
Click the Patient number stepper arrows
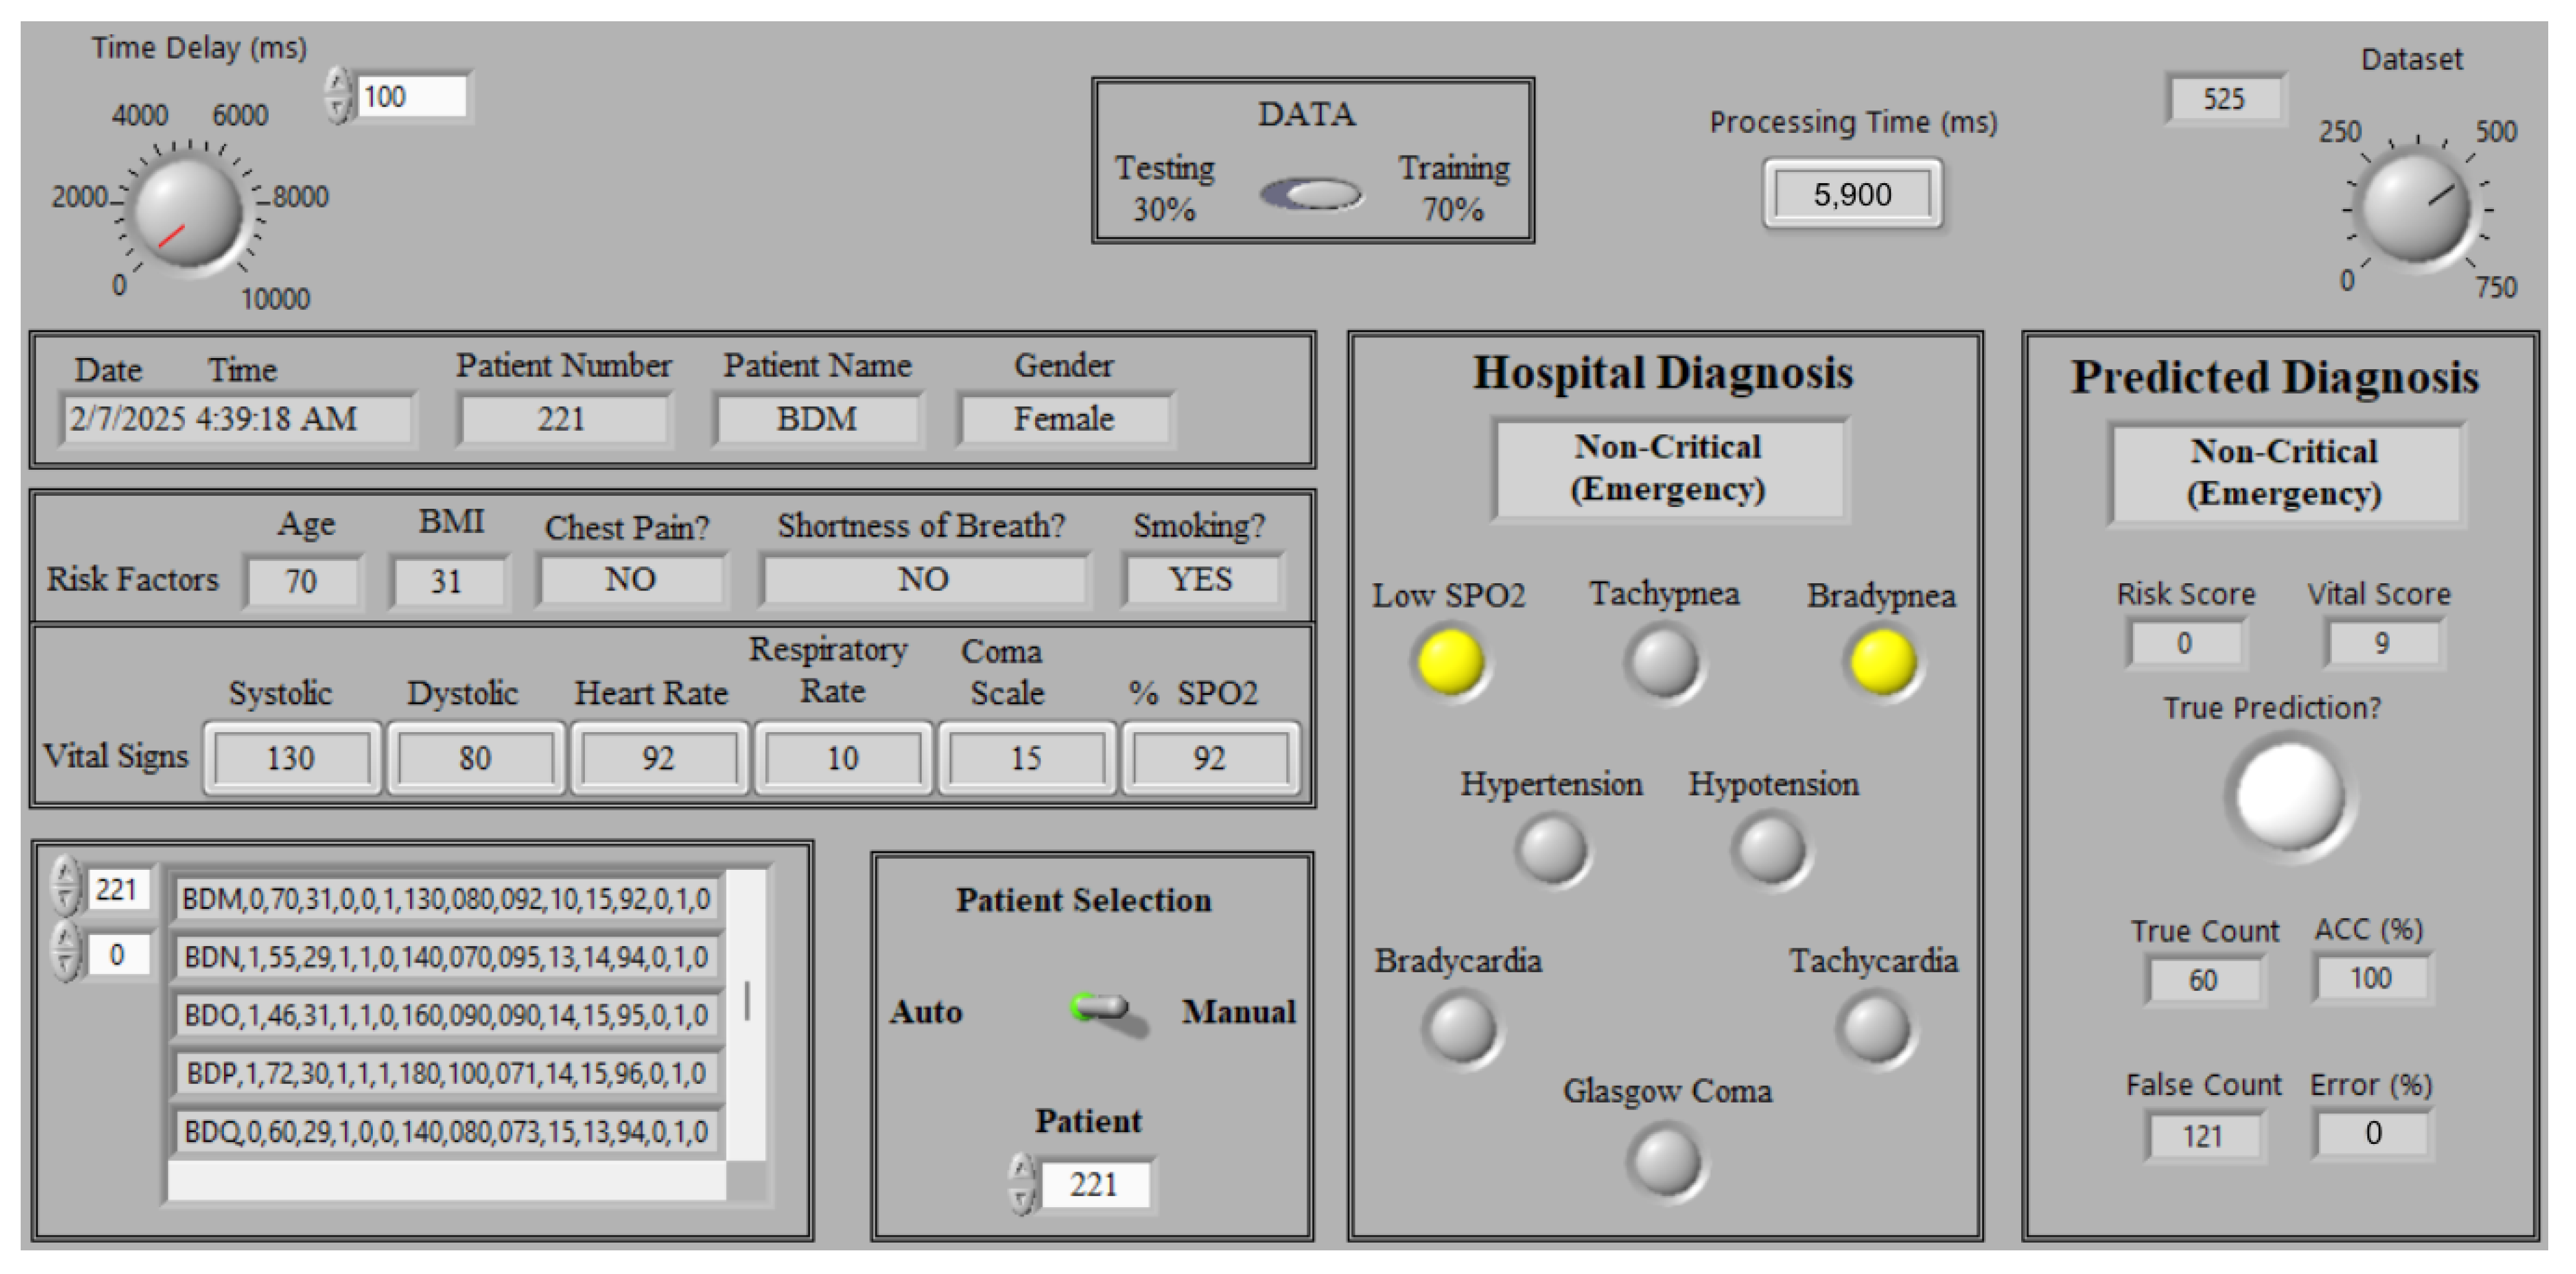(x=1022, y=1184)
